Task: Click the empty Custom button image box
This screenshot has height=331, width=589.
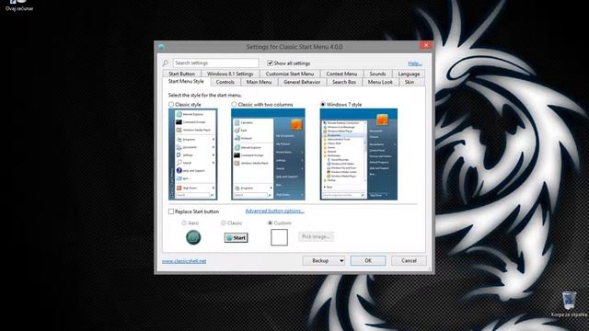Action: point(279,237)
